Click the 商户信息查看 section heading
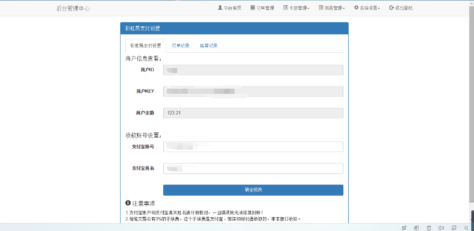This screenshot has height=231, width=474. 144,59
